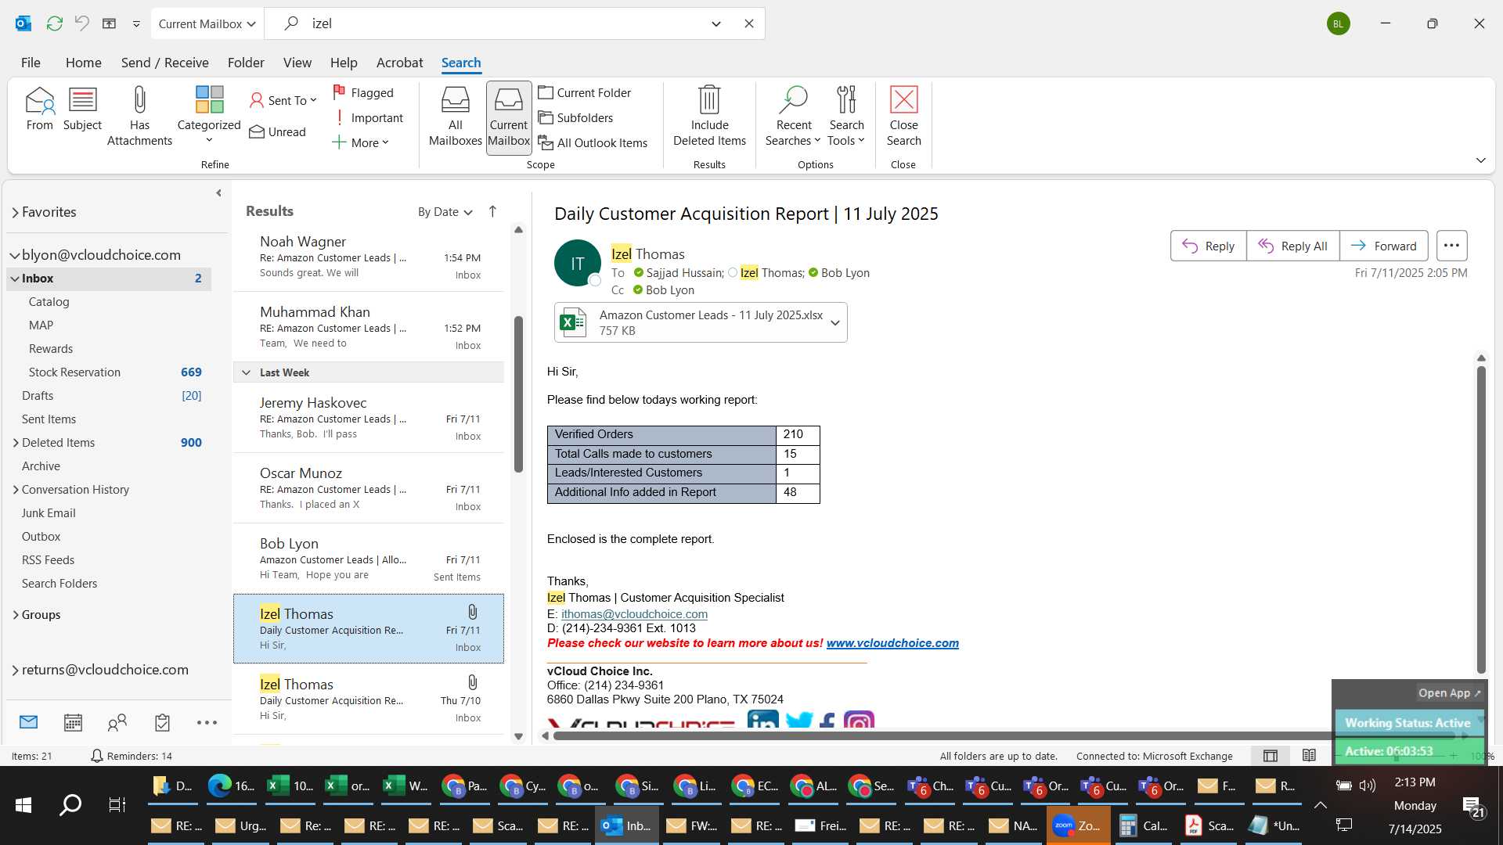
Task: Collapse the ribbon with chevron
Action: click(1480, 160)
